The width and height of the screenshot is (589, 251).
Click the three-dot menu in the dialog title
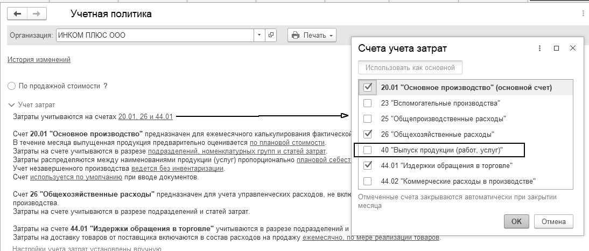point(539,48)
